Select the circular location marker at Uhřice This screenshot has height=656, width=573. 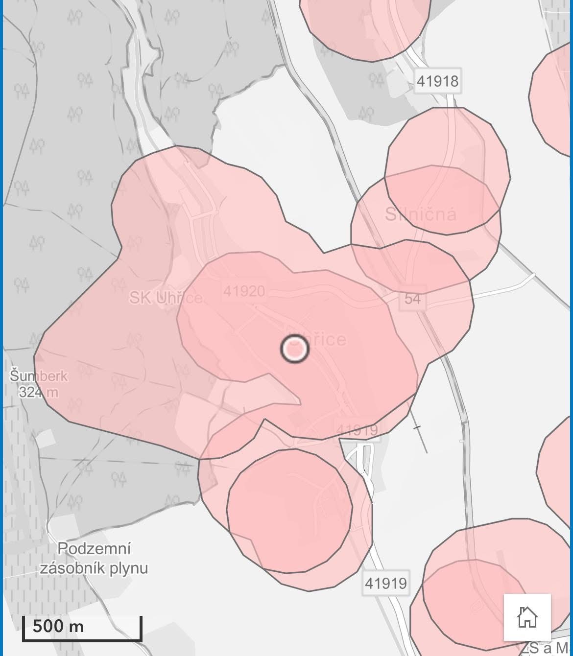point(294,349)
